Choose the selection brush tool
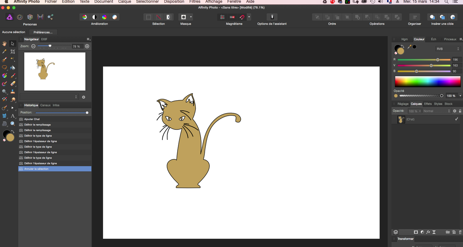The image size is (463, 247). tap(4, 59)
